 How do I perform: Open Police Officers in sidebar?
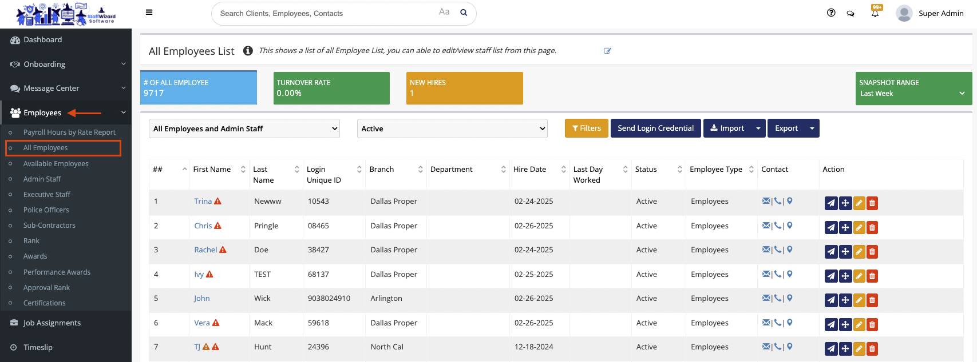click(x=46, y=210)
